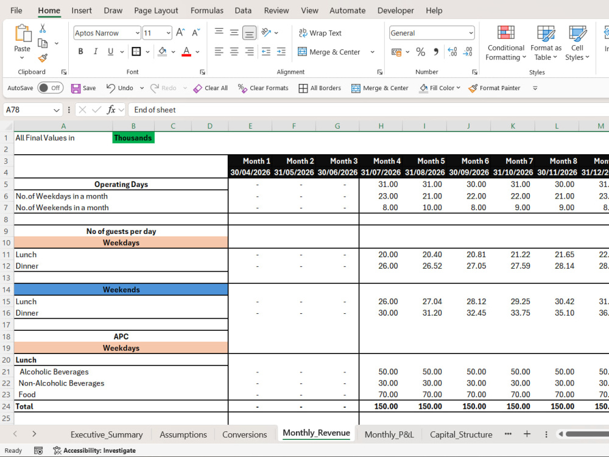Open the font size dropdown
This screenshot has height=457, width=609.
(x=168, y=33)
